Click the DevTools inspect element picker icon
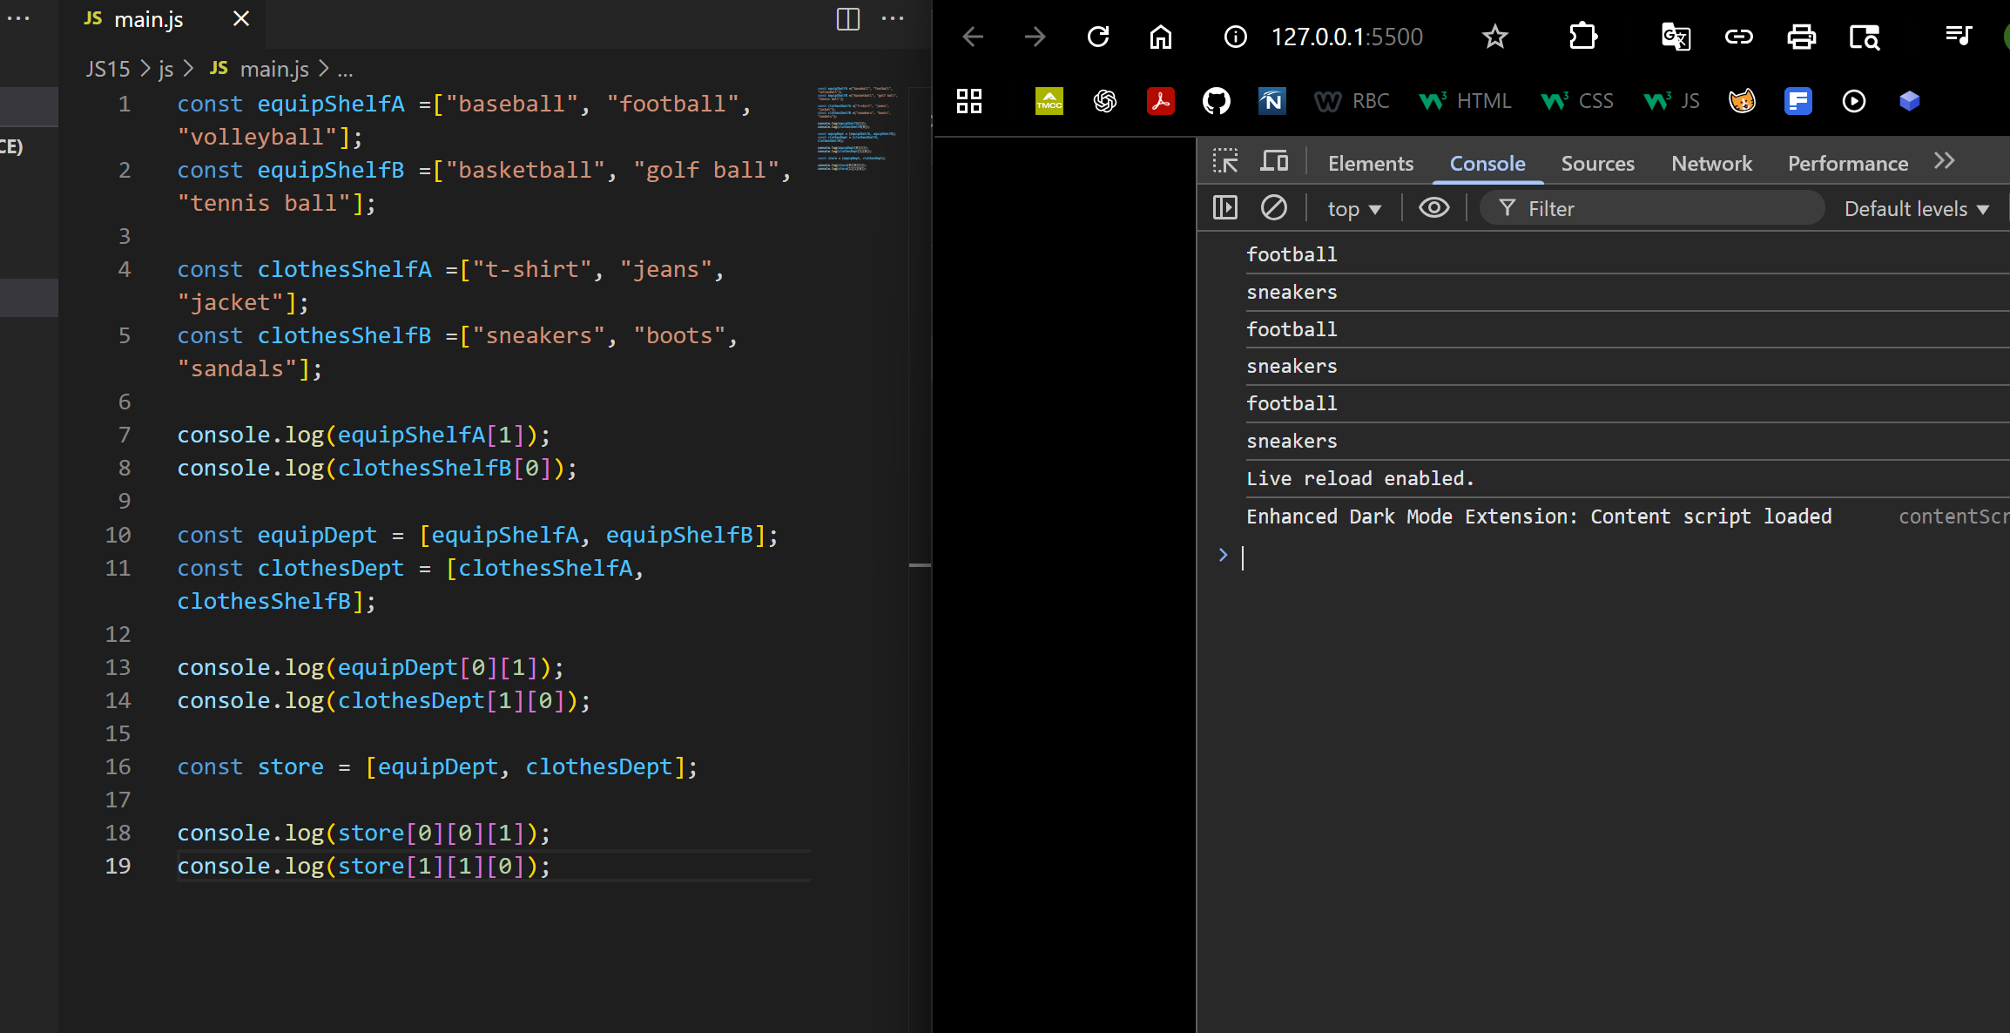Image resolution: width=2010 pixels, height=1033 pixels. (1224, 162)
